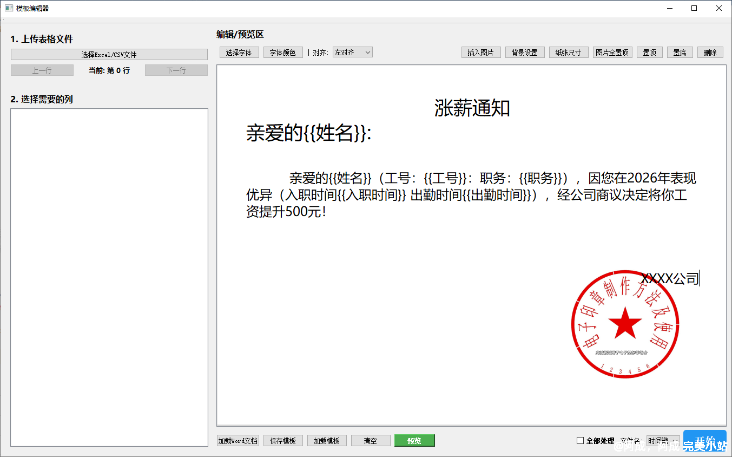732x457 pixels.
Task: Send image to back using 置底
Action: 680,52
